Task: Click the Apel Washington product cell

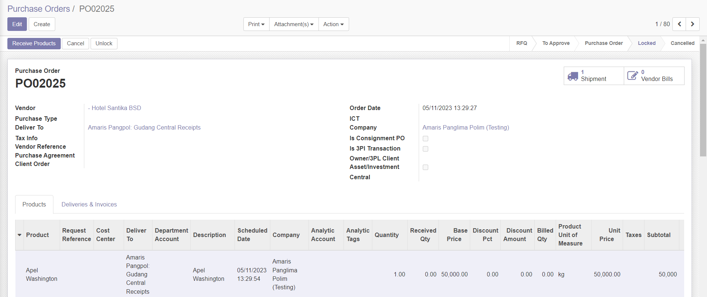Action: [42, 275]
